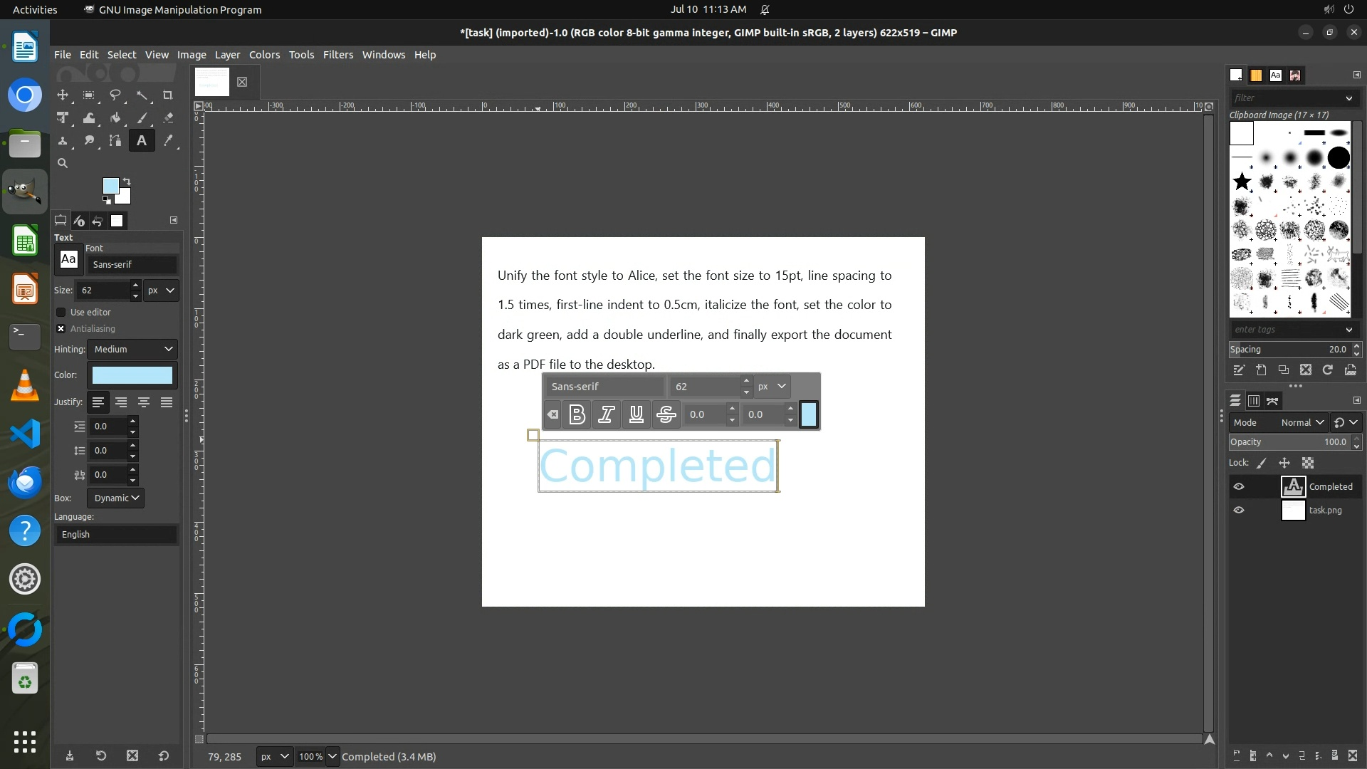The width and height of the screenshot is (1367, 769).
Task: Pick the Free Select lasso tool
Action: coord(115,95)
